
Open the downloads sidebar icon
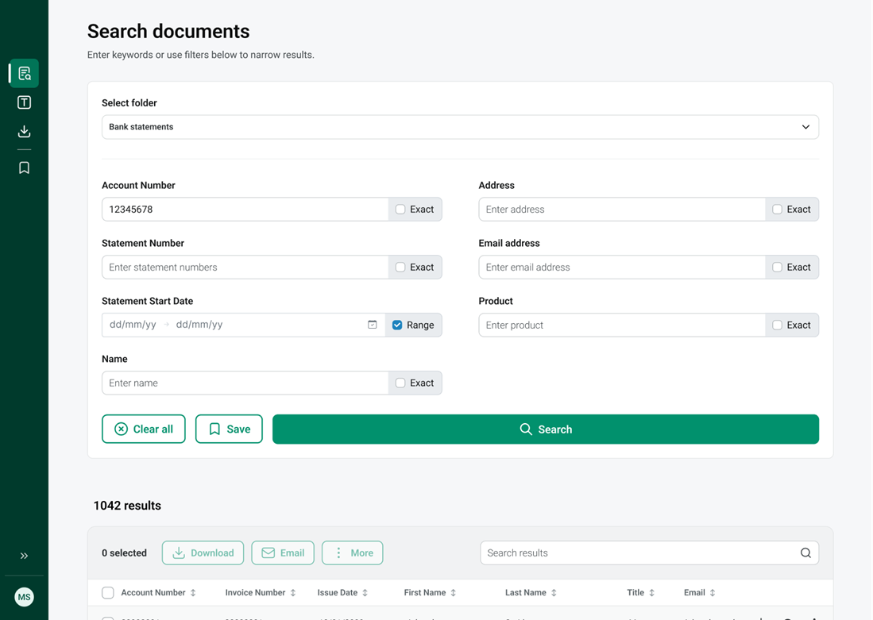pyautogui.click(x=25, y=132)
